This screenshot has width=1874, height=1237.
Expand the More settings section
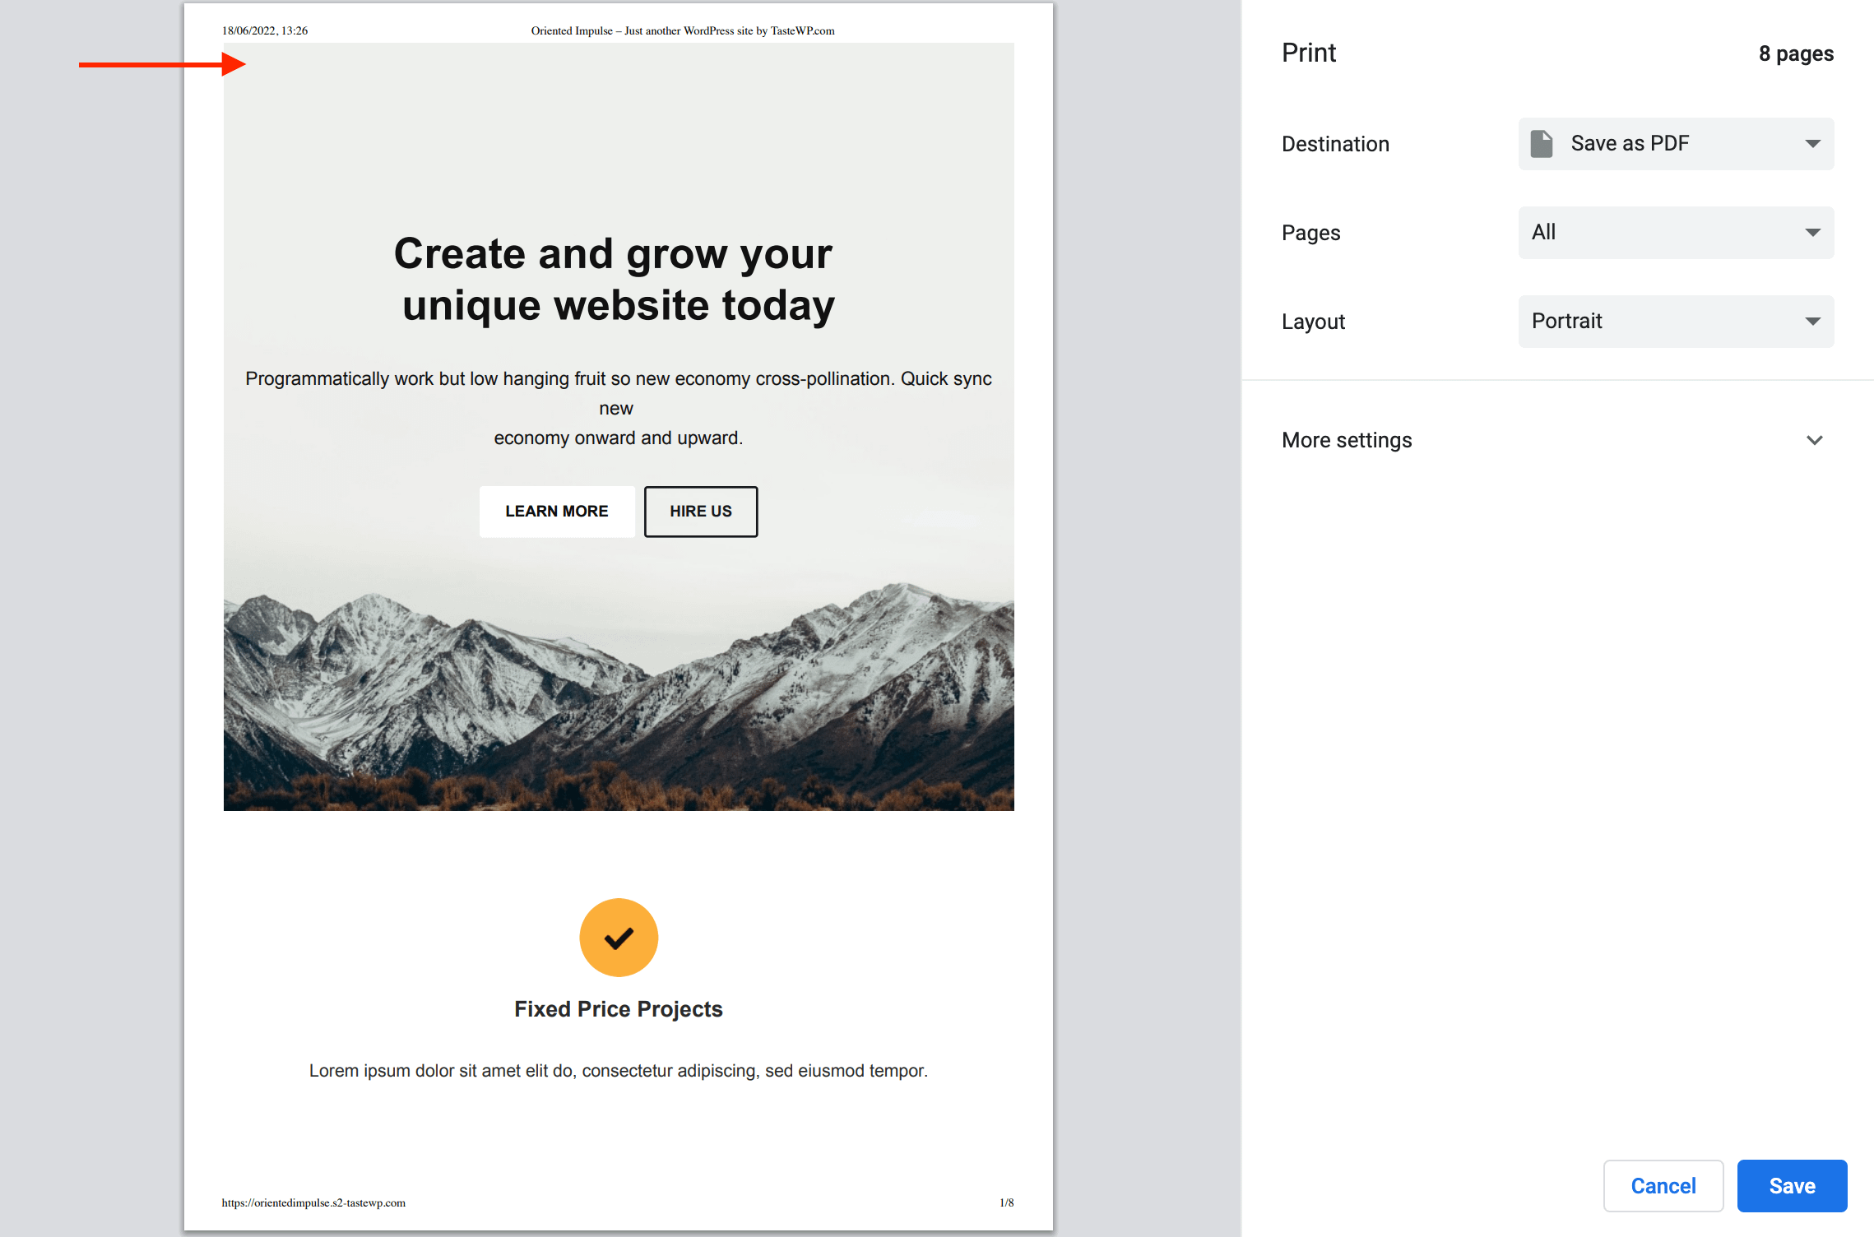click(x=1347, y=440)
